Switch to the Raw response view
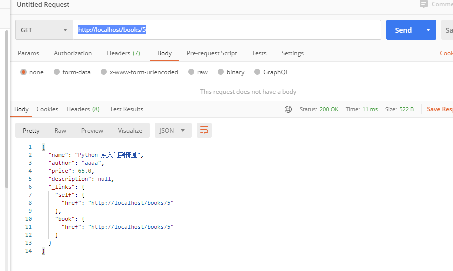Viewport: 453px width, 271px height. pos(60,130)
